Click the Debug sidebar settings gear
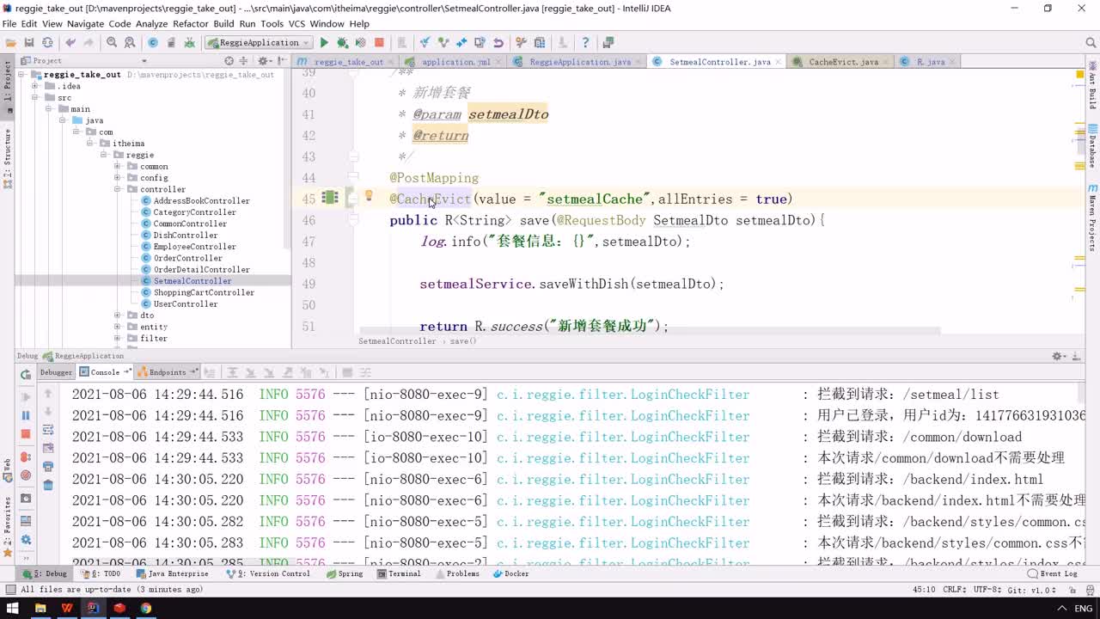Screen dimensions: 1100x619 click(x=26, y=540)
